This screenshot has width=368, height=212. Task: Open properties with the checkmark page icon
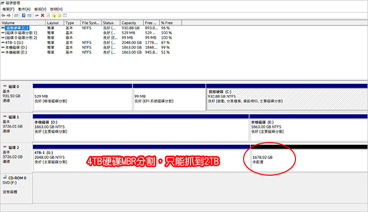tap(48, 16)
